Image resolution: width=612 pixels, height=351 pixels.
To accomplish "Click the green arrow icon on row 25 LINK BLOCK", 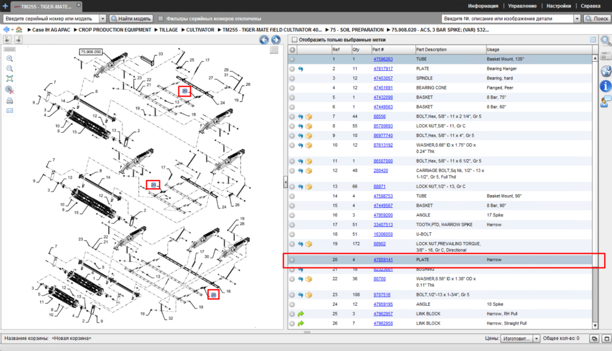I will coord(300,314).
